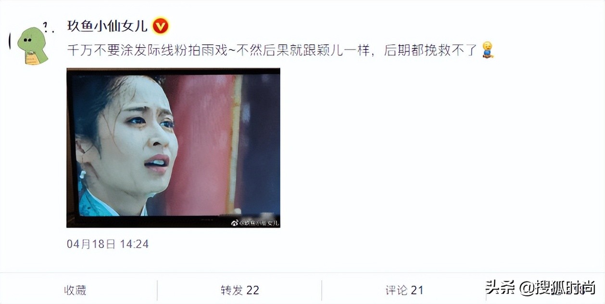605x304 pixels.
Task: Click the number 1 beside the avatar
Action: (x=47, y=26)
